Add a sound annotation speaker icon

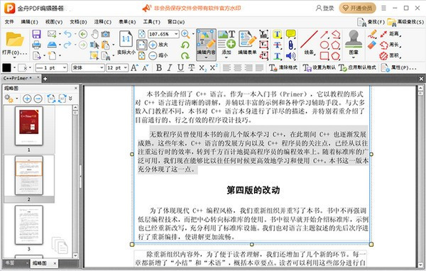click(290, 55)
